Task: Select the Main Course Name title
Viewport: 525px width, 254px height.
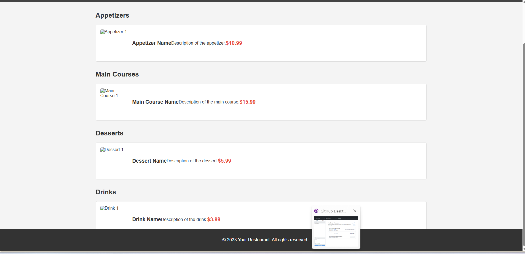Action: [x=156, y=102]
